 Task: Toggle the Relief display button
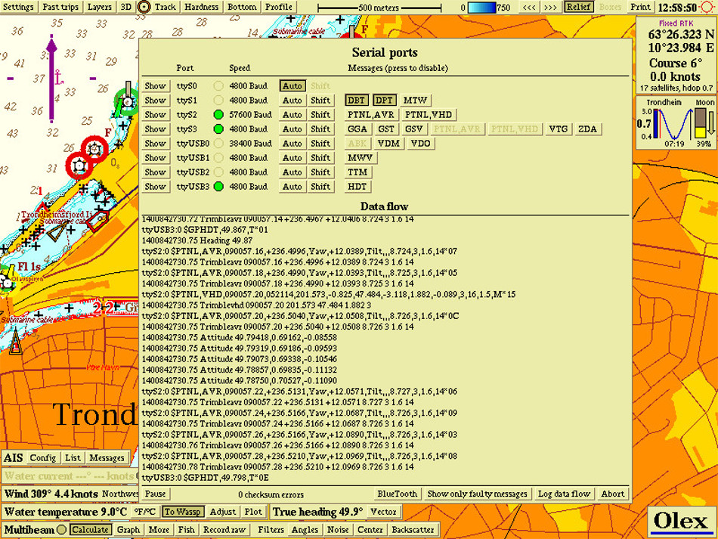(578, 7)
